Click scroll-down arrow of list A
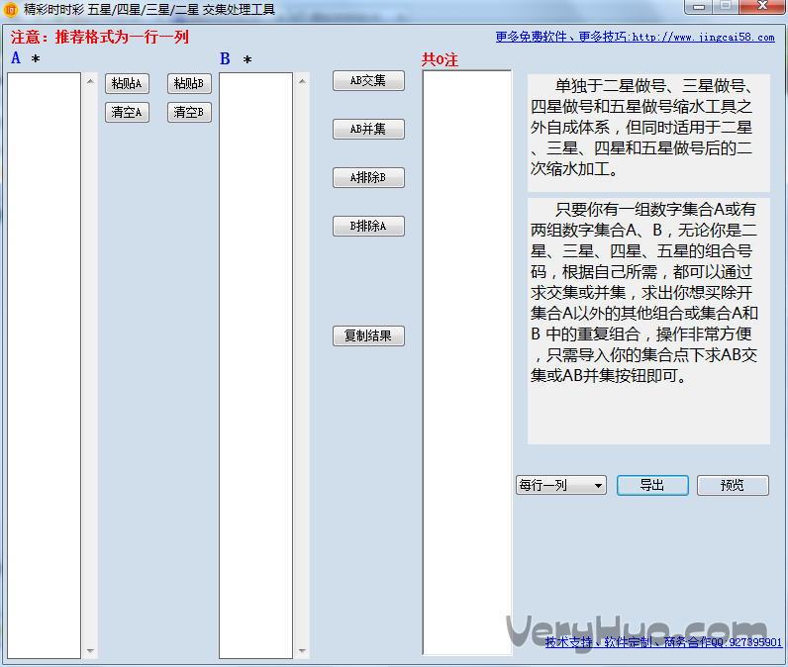The image size is (788, 667). (x=90, y=651)
